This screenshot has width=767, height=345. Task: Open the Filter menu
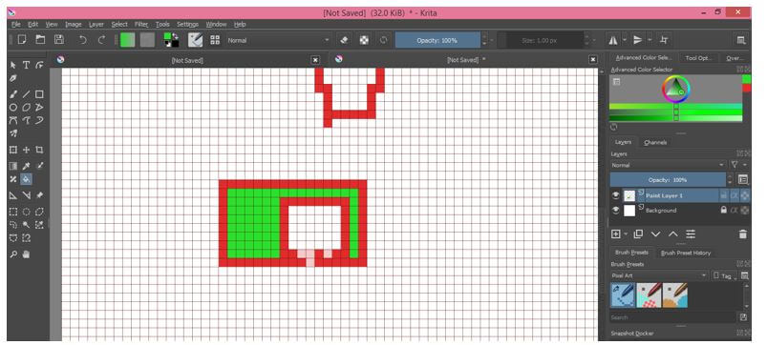[x=141, y=24]
